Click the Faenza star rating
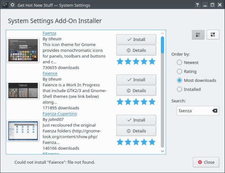225x173 pixels. click(136, 61)
